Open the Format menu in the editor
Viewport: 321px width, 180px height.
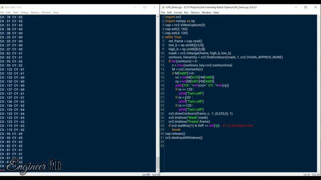coord(178,12)
